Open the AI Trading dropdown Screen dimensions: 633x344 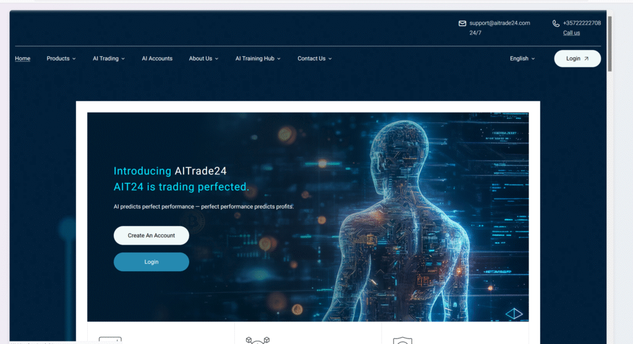pos(109,59)
